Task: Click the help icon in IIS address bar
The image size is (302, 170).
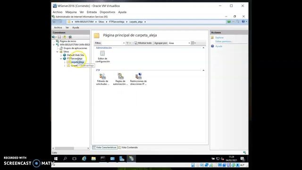Action: 243,22
